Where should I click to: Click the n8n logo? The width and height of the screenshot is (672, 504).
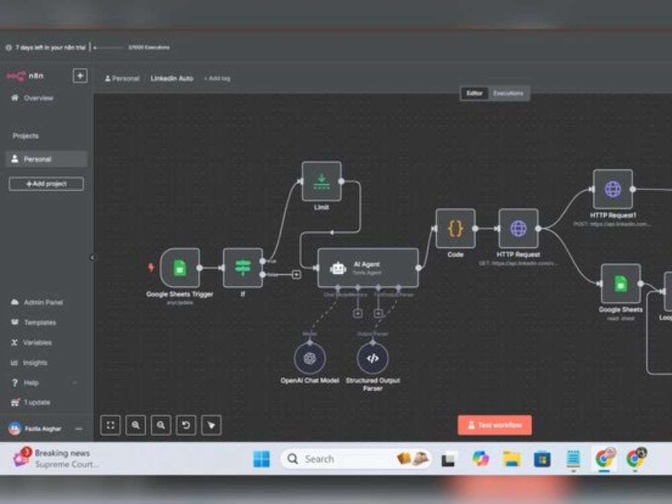pos(25,76)
